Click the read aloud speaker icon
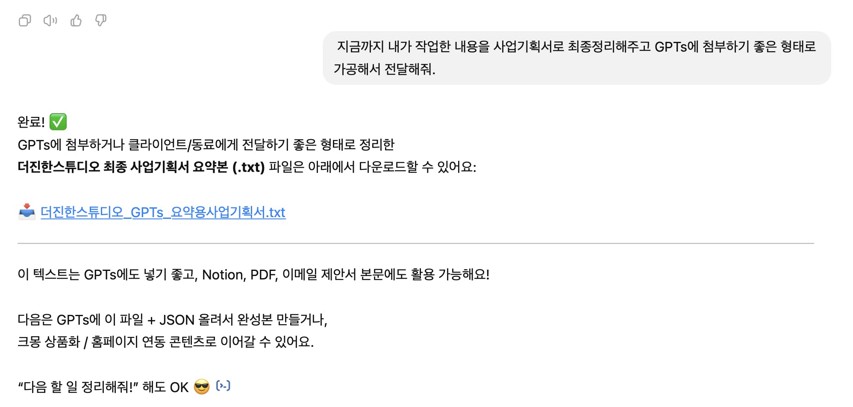Screen dimensions: 853x407 click(50, 20)
